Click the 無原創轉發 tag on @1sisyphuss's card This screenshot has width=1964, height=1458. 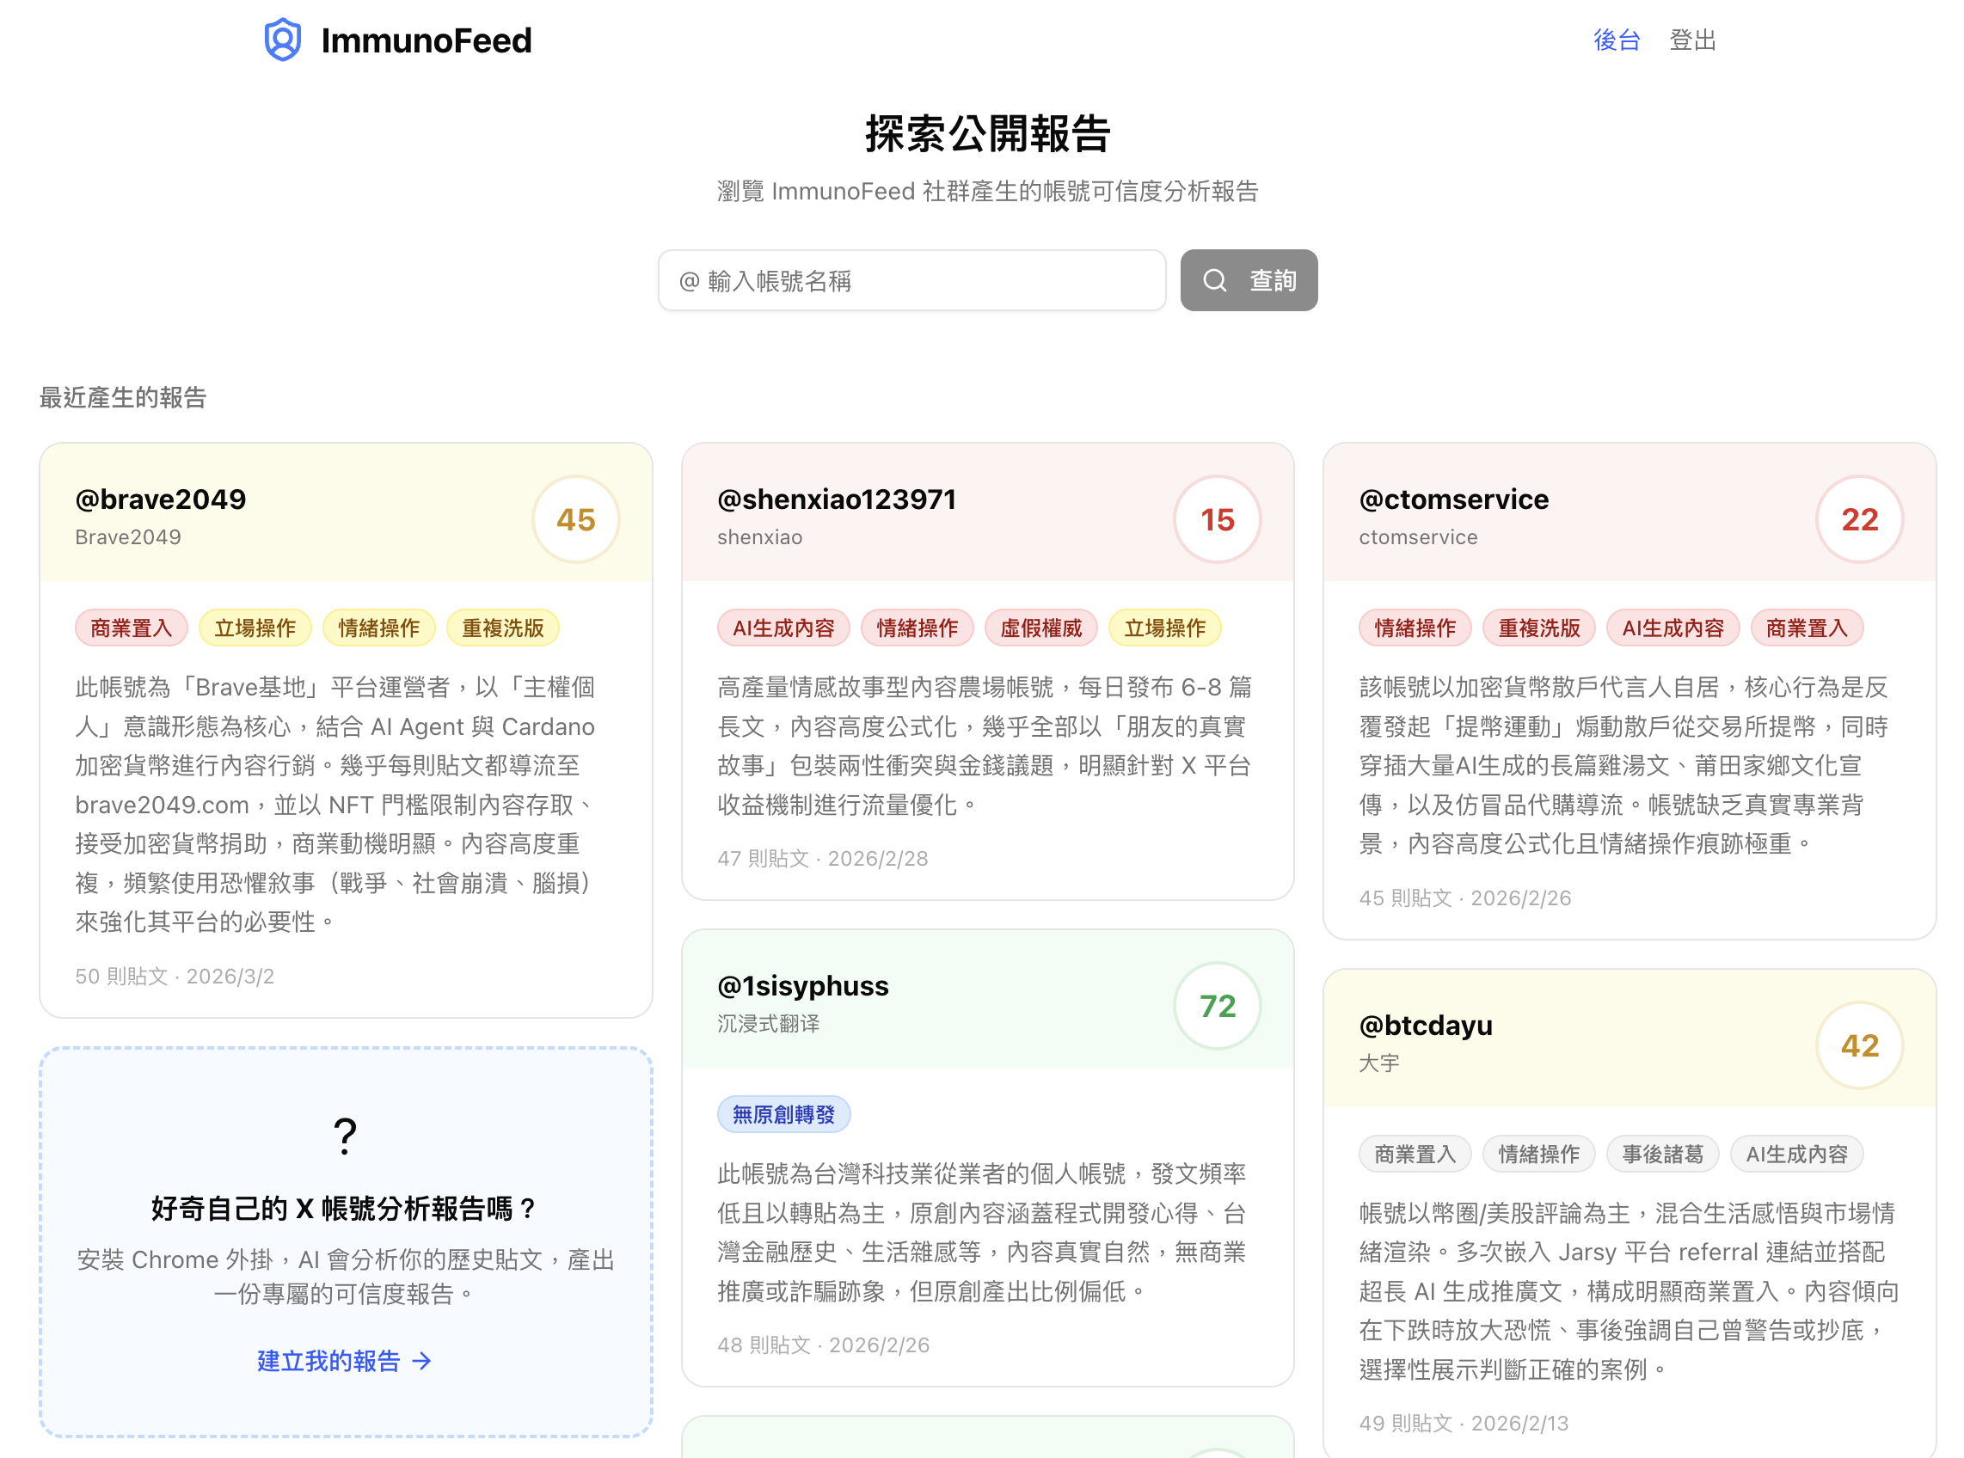coord(783,1114)
